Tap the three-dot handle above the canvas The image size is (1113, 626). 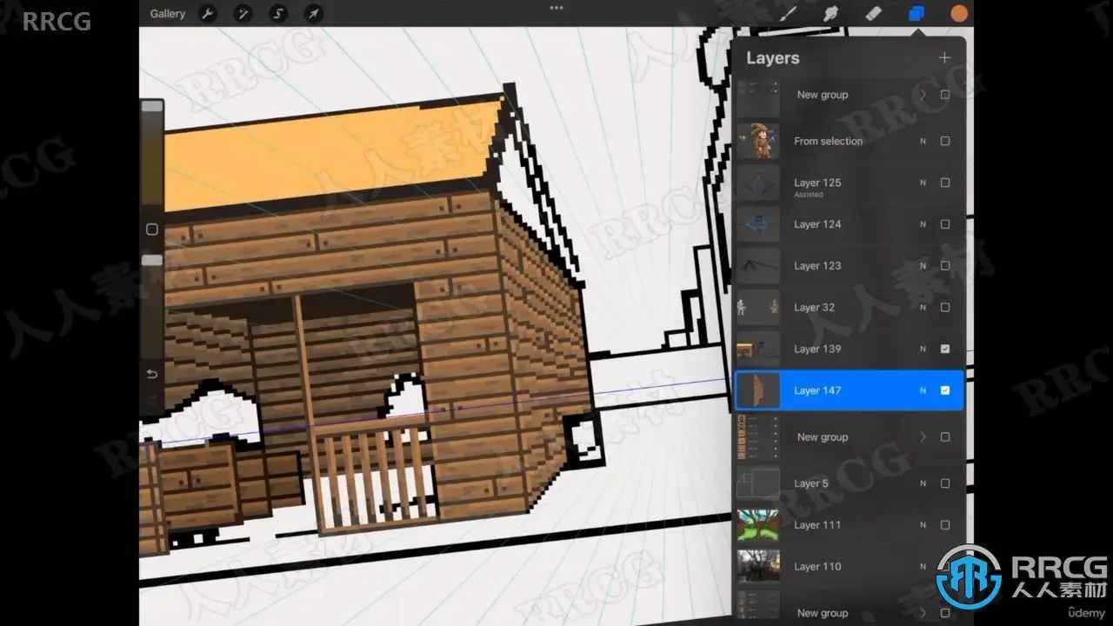coord(556,8)
